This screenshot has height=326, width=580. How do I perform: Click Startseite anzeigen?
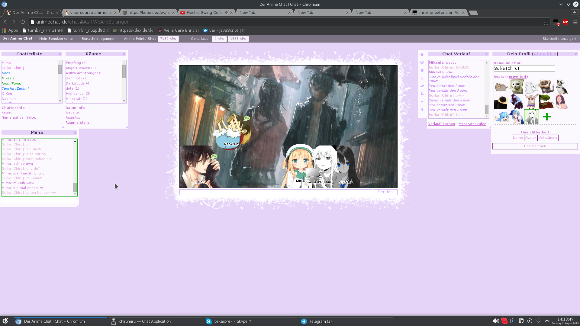point(559,39)
